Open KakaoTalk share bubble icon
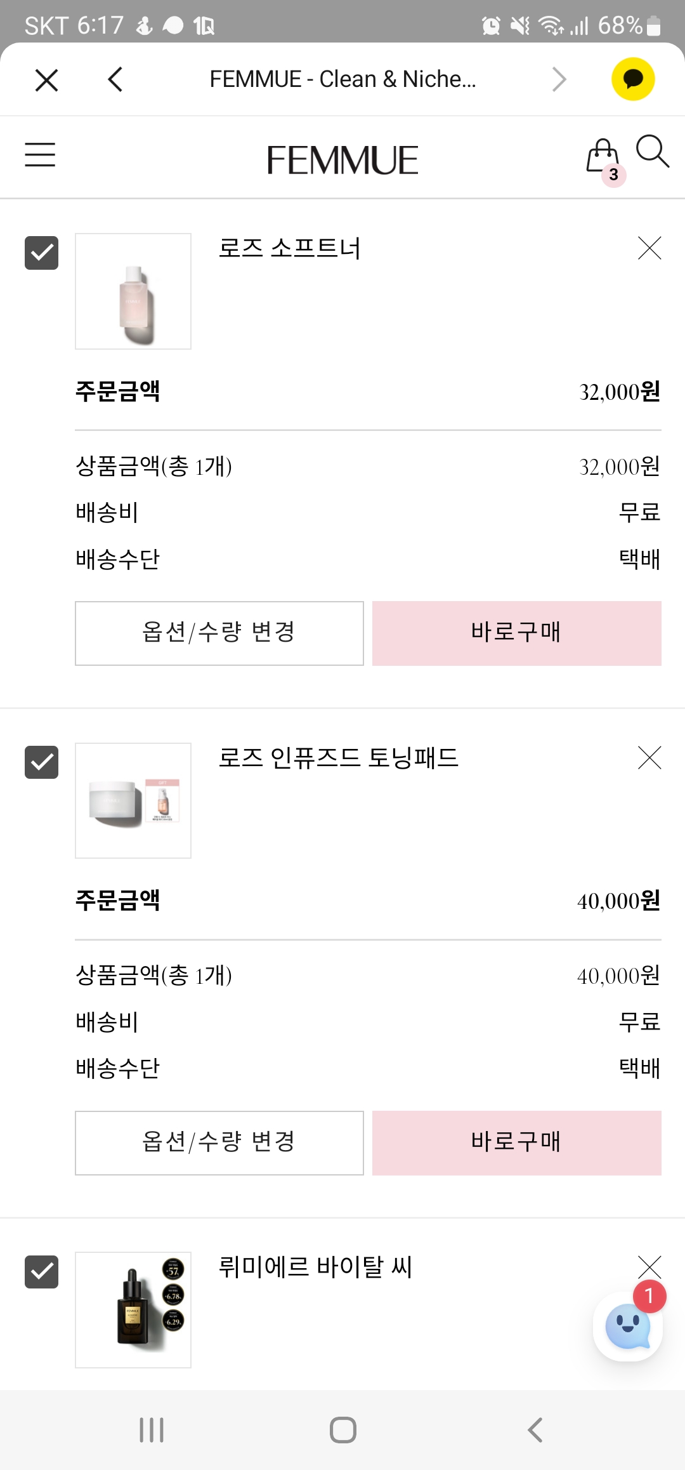Image resolution: width=685 pixels, height=1470 pixels. (633, 79)
